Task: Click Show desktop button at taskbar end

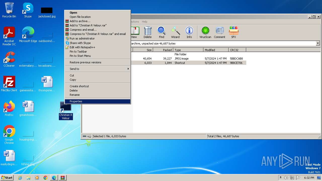Action: [x=319, y=178]
